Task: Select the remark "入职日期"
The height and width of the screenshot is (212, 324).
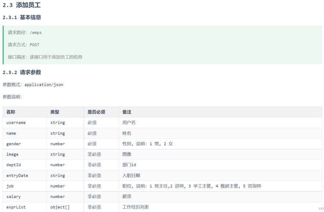Action: [131, 176]
